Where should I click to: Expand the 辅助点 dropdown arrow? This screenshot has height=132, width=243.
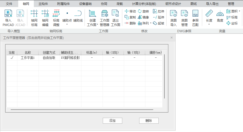pos(67,24)
